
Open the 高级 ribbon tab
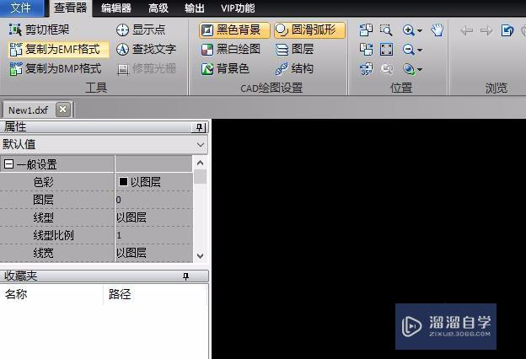[x=158, y=8]
